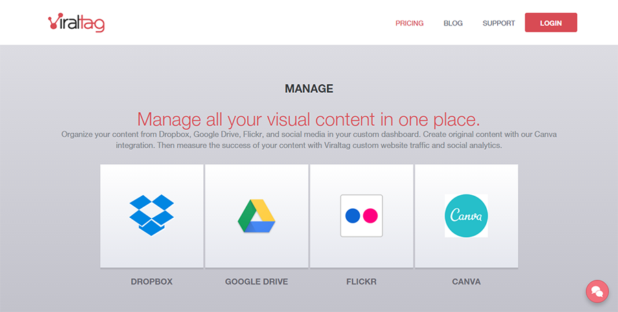Click the red V node of the Viraltag logo
The height and width of the screenshot is (312, 618).
coord(54,22)
